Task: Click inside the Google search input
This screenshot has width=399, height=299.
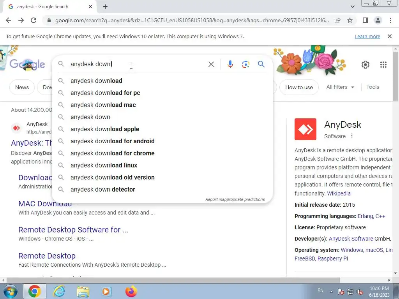Action: [138, 64]
